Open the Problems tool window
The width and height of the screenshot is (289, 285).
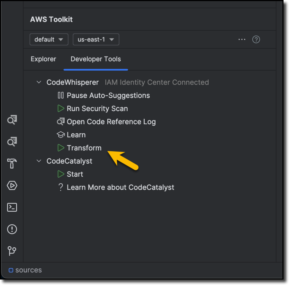(12, 229)
